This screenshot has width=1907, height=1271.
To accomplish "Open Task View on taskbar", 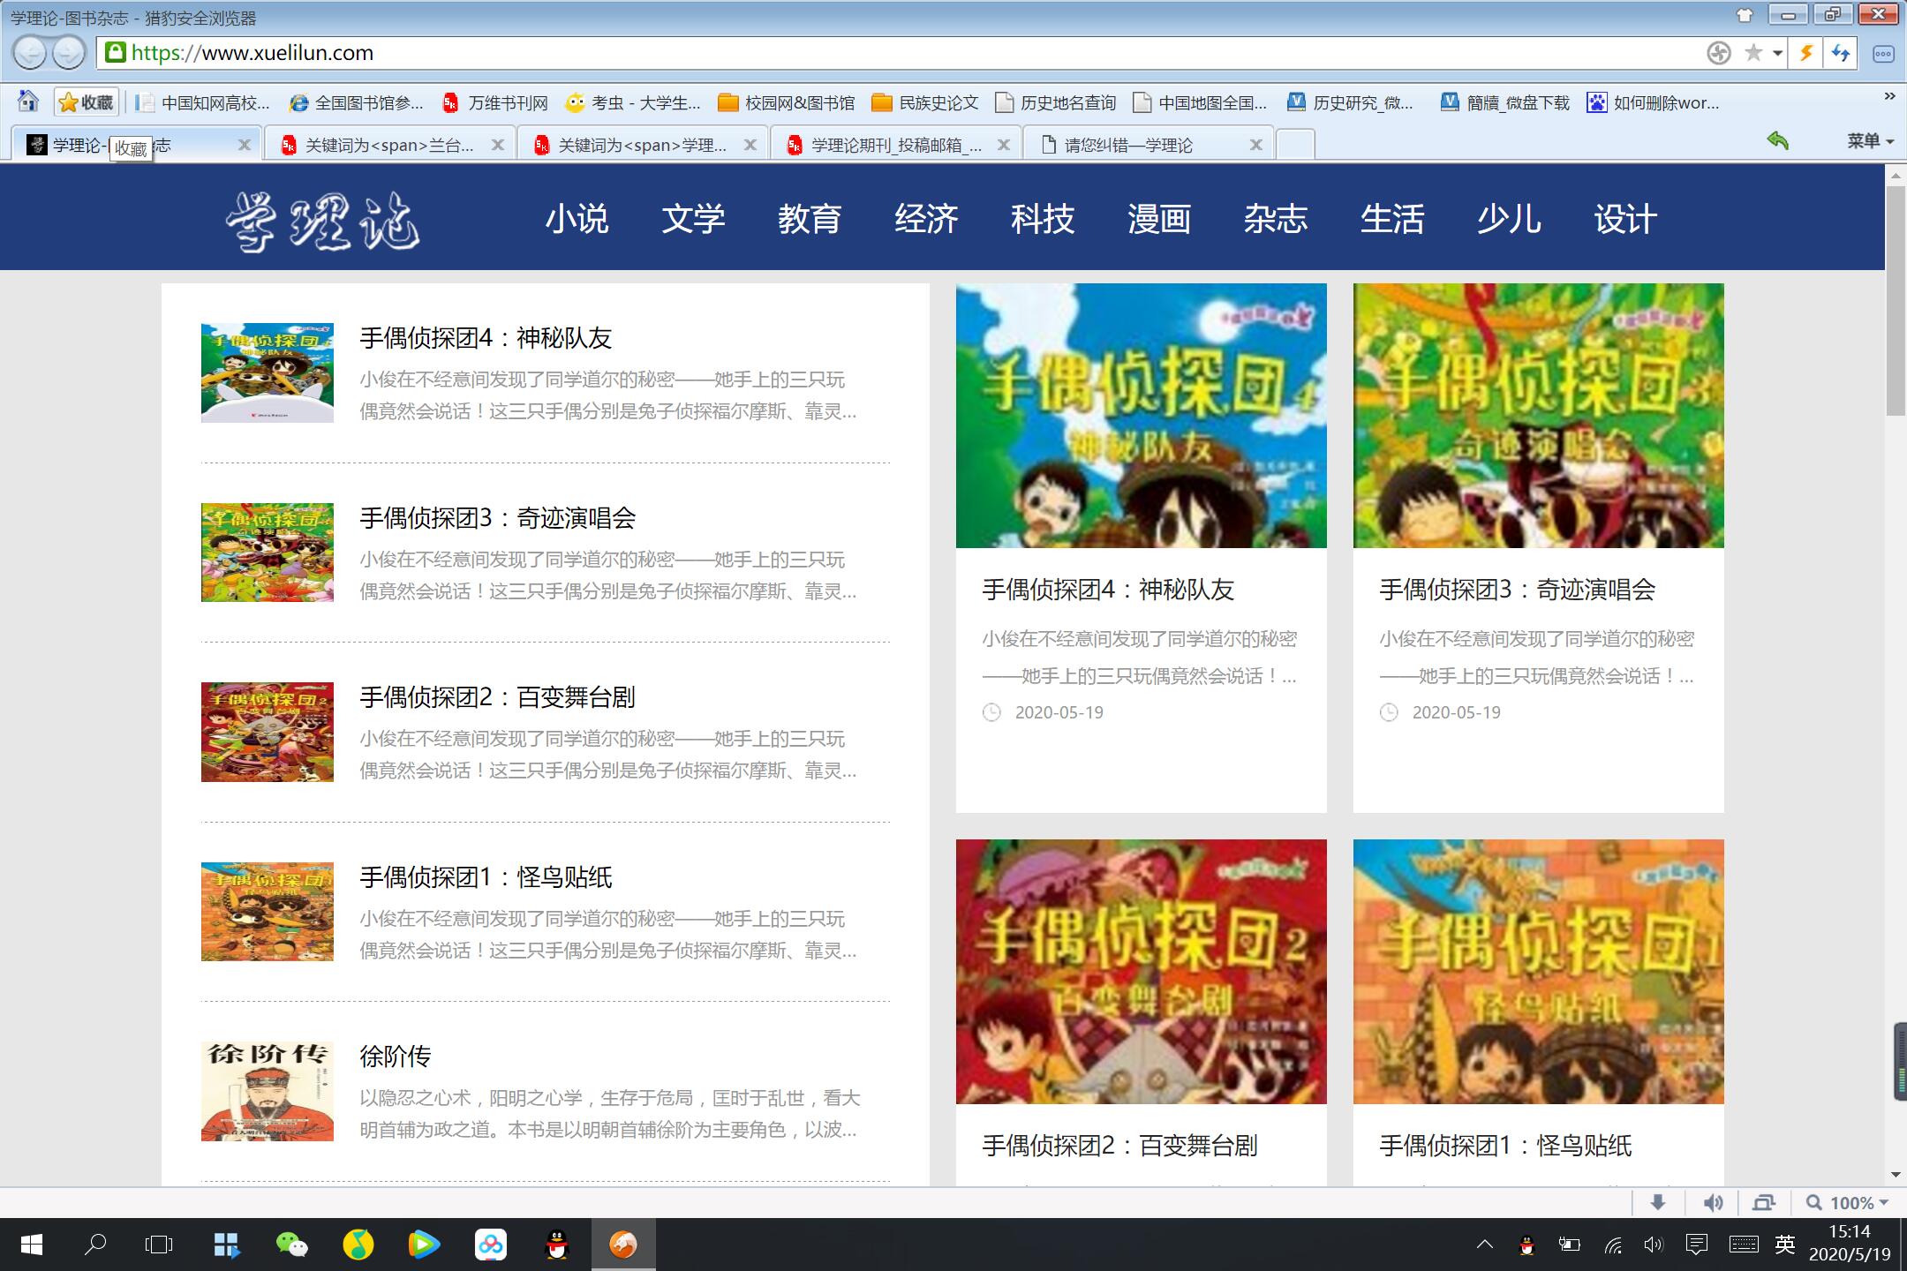I will 159,1245.
